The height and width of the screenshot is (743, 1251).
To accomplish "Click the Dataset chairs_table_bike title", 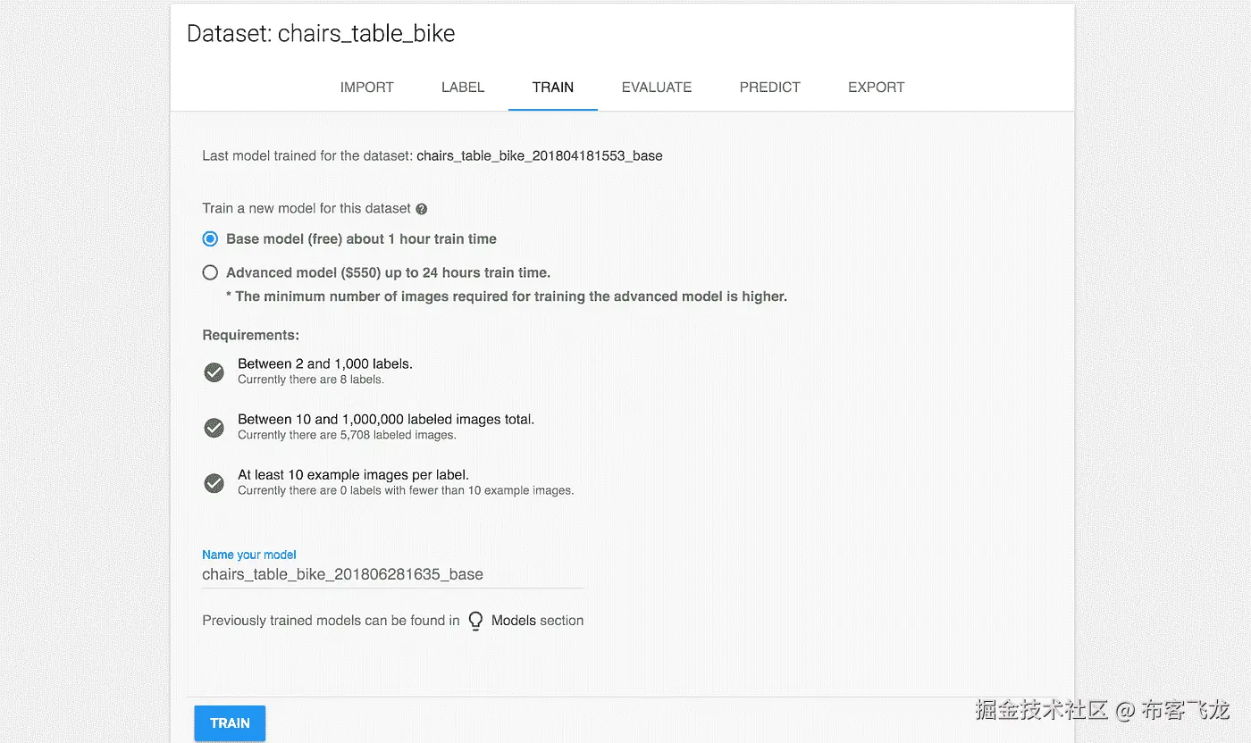I will click(321, 34).
